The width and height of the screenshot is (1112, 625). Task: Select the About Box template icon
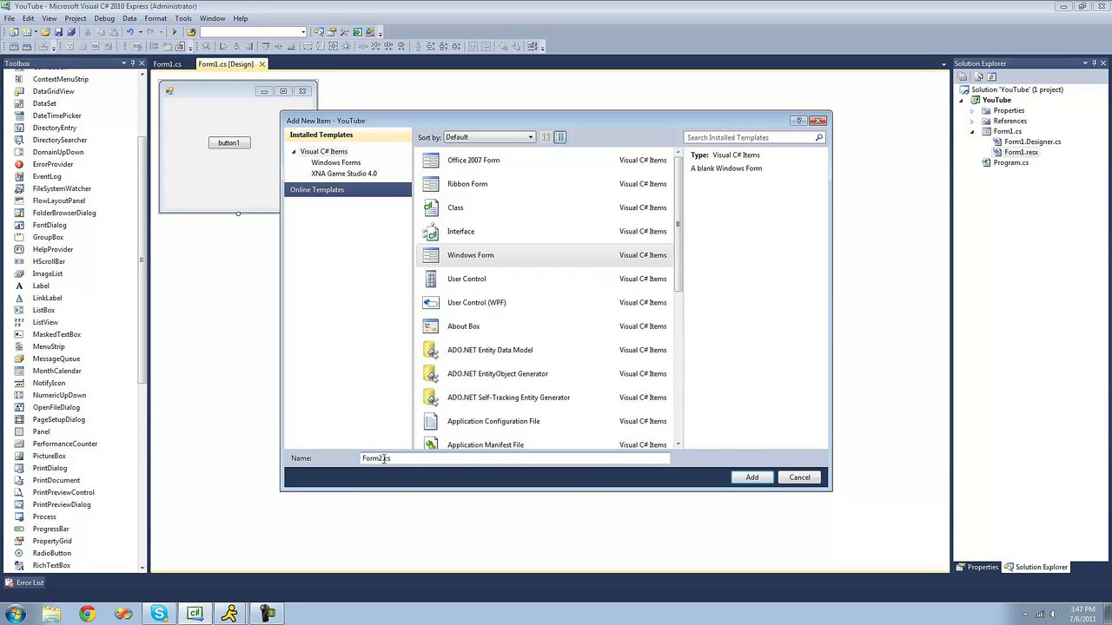[x=430, y=326]
